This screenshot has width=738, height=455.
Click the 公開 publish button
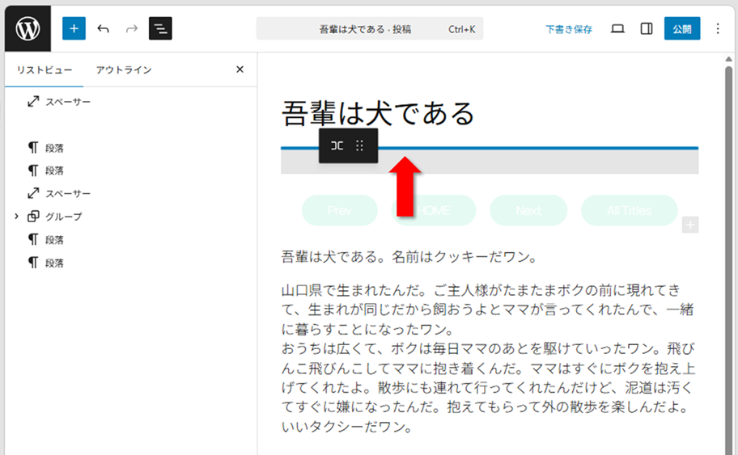tap(682, 29)
